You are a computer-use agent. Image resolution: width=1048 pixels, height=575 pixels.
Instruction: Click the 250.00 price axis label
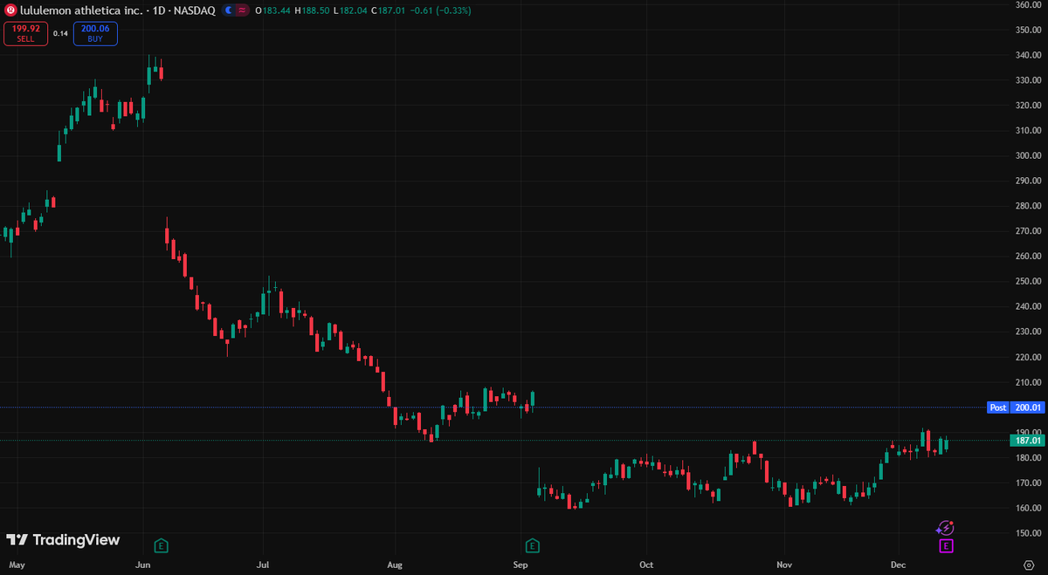pyautogui.click(x=1029, y=282)
